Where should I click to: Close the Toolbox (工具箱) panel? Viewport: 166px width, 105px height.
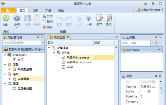160,37
